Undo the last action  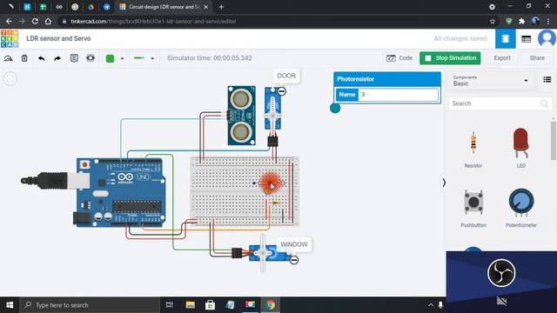(x=41, y=58)
